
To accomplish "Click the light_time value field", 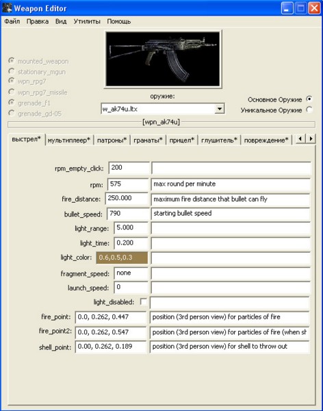I will tap(131, 243).
